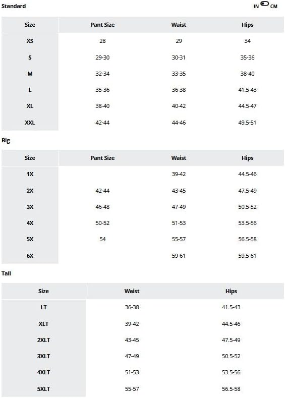Select the LT size row label

coord(44,307)
